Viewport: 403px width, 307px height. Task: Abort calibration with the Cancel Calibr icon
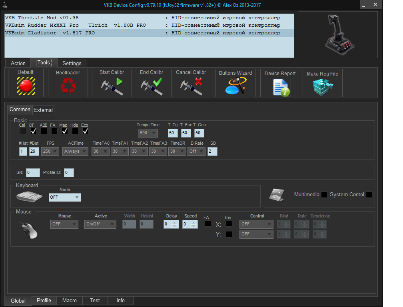191,87
